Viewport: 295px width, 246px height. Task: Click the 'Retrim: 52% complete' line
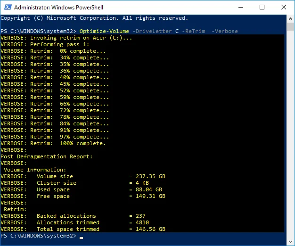click(55, 90)
